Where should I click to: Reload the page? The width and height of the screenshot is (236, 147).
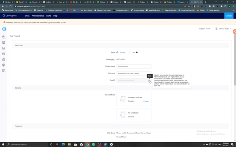pyautogui.click(x=11, y=7)
